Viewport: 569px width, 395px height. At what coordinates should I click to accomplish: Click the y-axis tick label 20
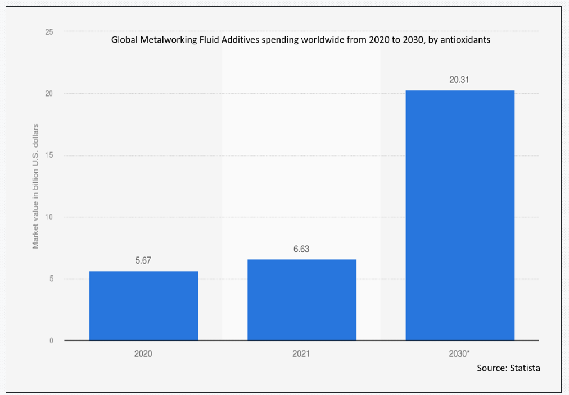(x=49, y=94)
